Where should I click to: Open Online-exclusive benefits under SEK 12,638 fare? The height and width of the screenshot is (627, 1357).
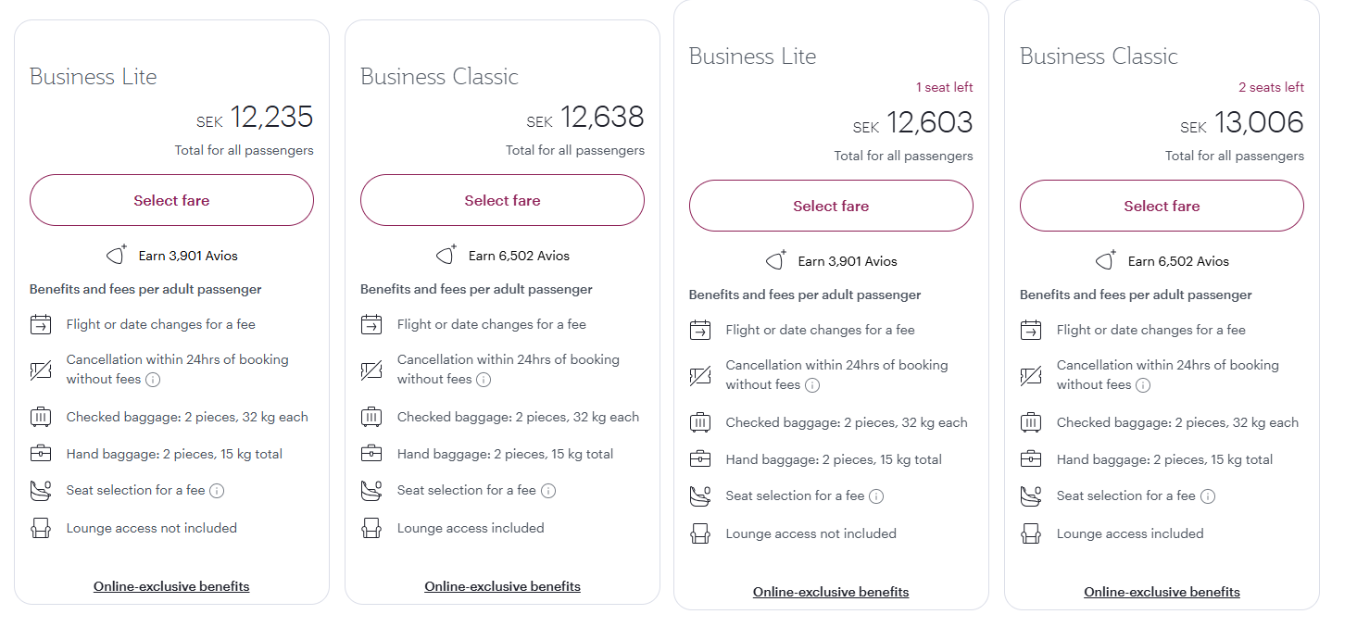[502, 586]
